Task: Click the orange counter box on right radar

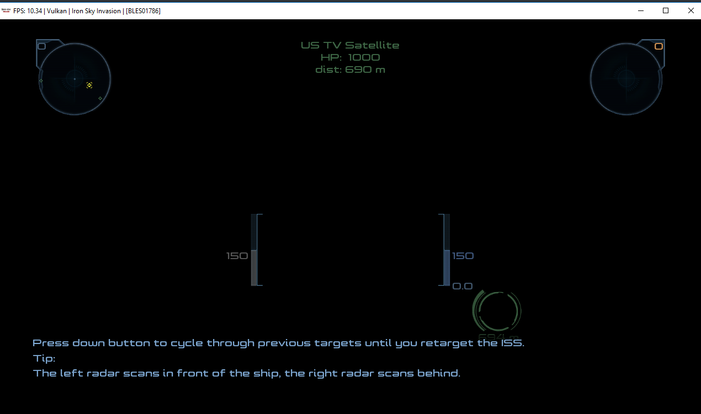Action: coord(658,46)
